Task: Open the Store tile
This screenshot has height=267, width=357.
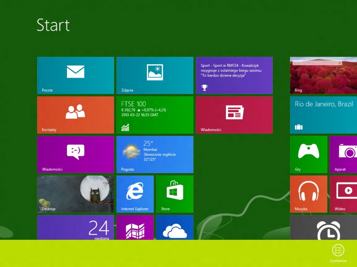Action: pyautogui.click(x=174, y=194)
